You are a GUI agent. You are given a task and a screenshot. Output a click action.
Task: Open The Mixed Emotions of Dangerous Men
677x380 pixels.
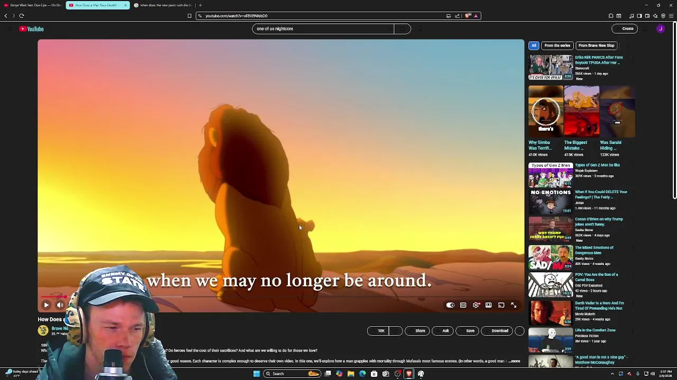[x=551, y=258]
